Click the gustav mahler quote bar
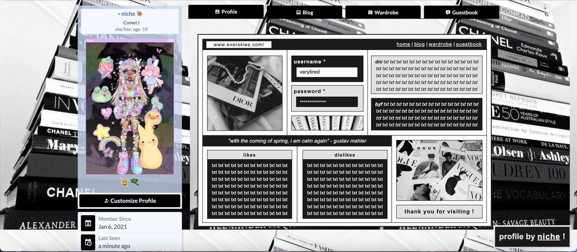Viewport: 577px width, 252px height. click(297, 141)
